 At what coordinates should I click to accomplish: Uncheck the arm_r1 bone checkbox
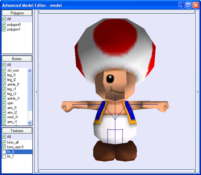(4, 122)
